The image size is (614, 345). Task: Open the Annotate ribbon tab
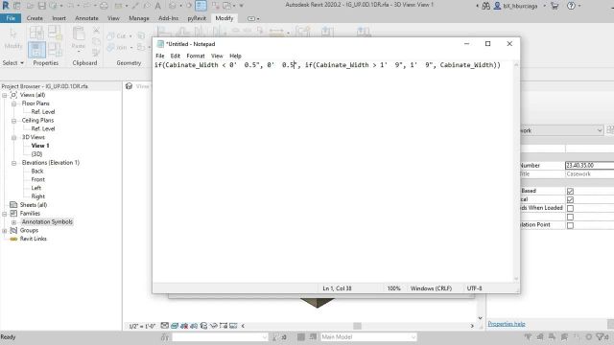pos(86,18)
